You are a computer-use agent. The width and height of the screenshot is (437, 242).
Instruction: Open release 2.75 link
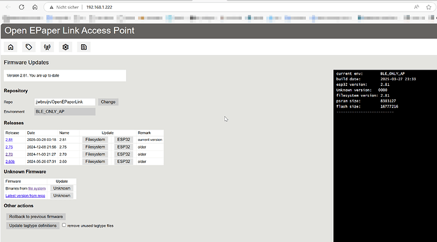point(9,147)
